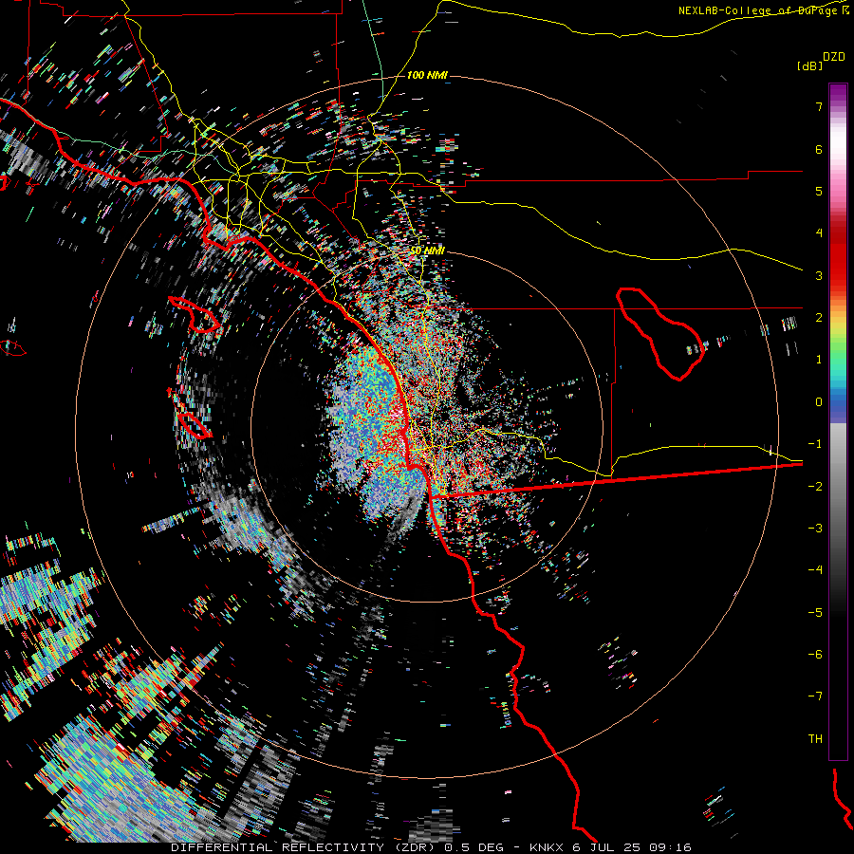This screenshot has height=854, width=854.
Task: Select the positive 6 scale label
Action: (x=819, y=149)
